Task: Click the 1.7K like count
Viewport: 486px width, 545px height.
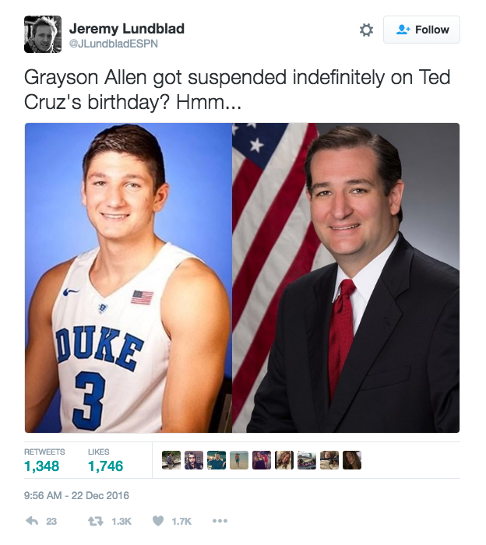Action: click(x=181, y=522)
